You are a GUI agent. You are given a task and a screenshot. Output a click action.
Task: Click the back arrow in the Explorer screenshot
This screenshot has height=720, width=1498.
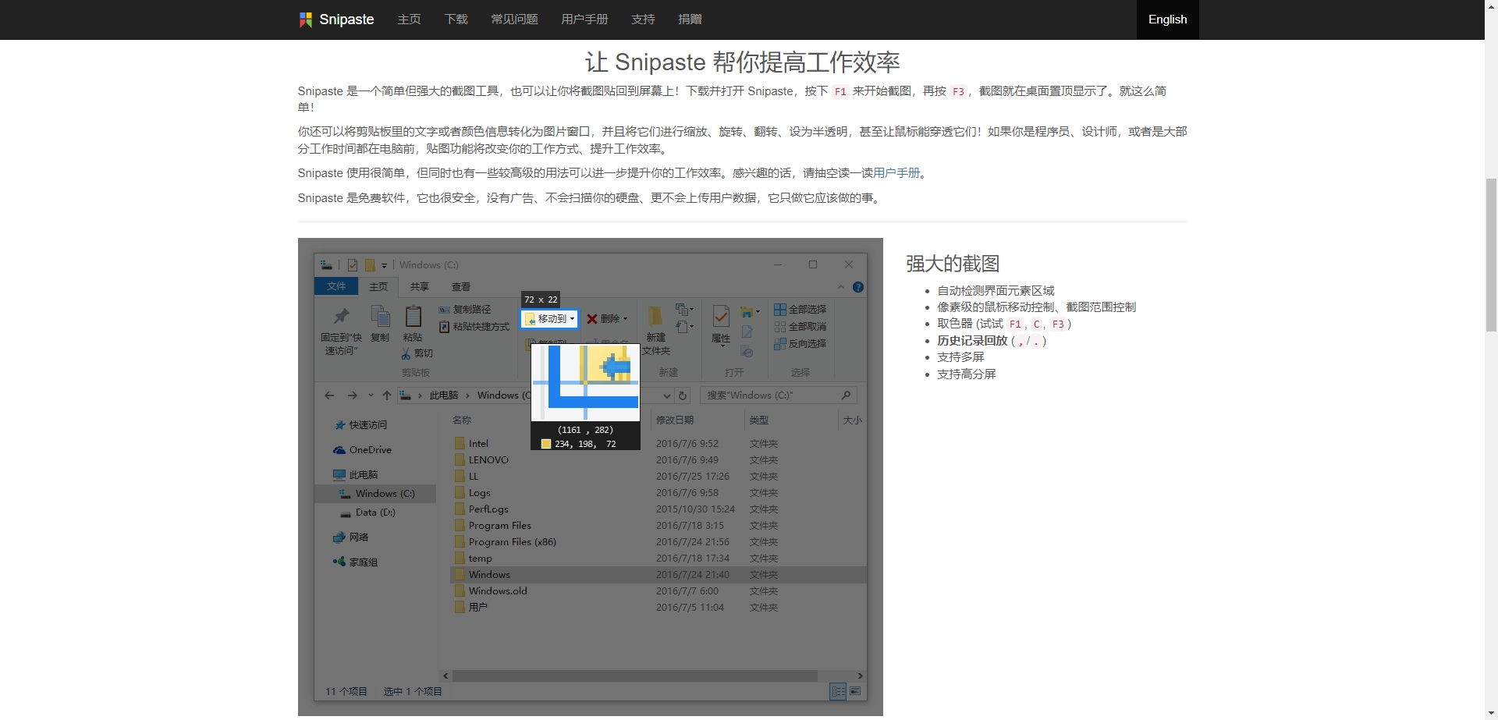tap(329, 395)
